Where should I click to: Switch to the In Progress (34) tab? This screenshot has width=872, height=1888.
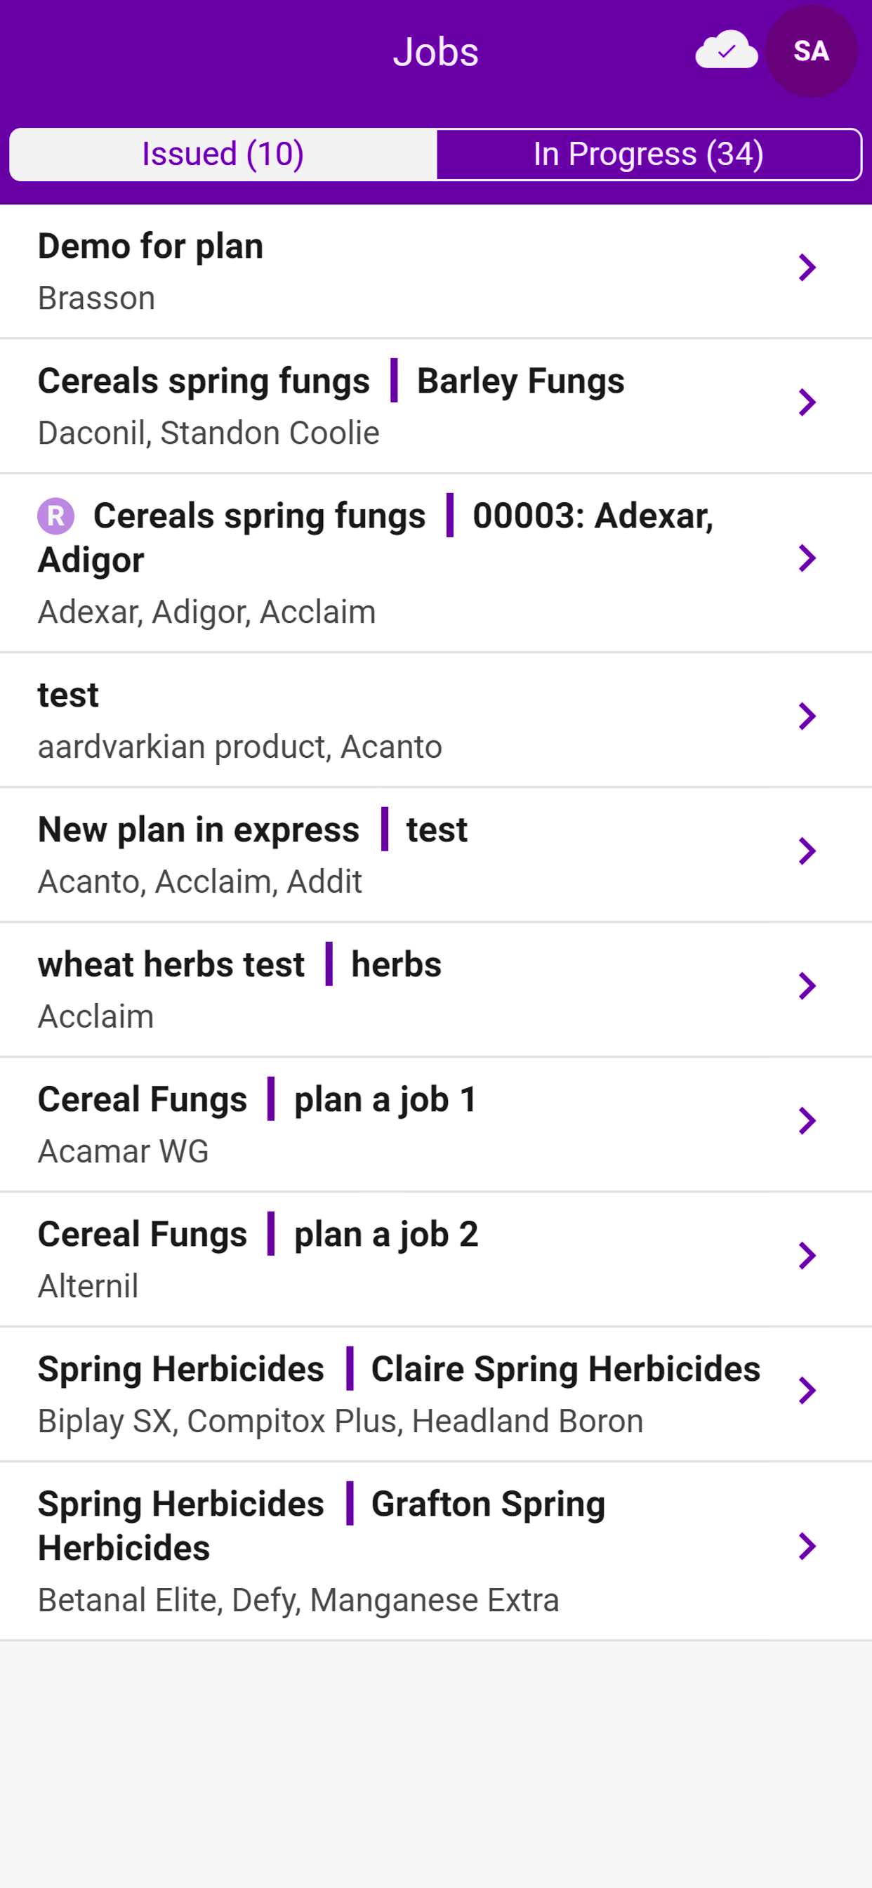point(649,154)
